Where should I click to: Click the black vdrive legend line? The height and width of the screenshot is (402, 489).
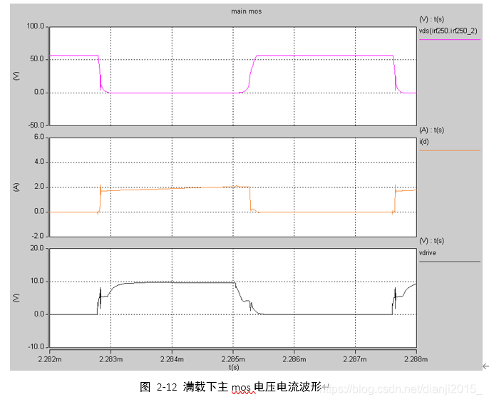[x=449, y=262]
